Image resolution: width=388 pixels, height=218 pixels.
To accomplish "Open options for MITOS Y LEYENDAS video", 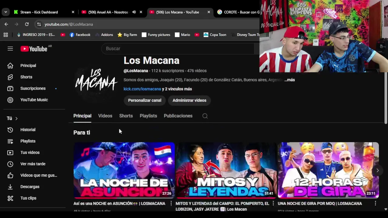I will (x=273, y=203).
